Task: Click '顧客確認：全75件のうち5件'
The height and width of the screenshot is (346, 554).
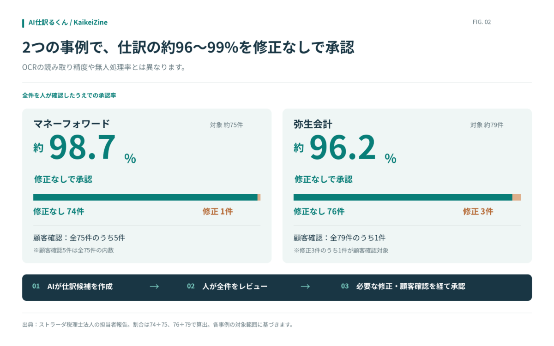Action: click(79, 238)
